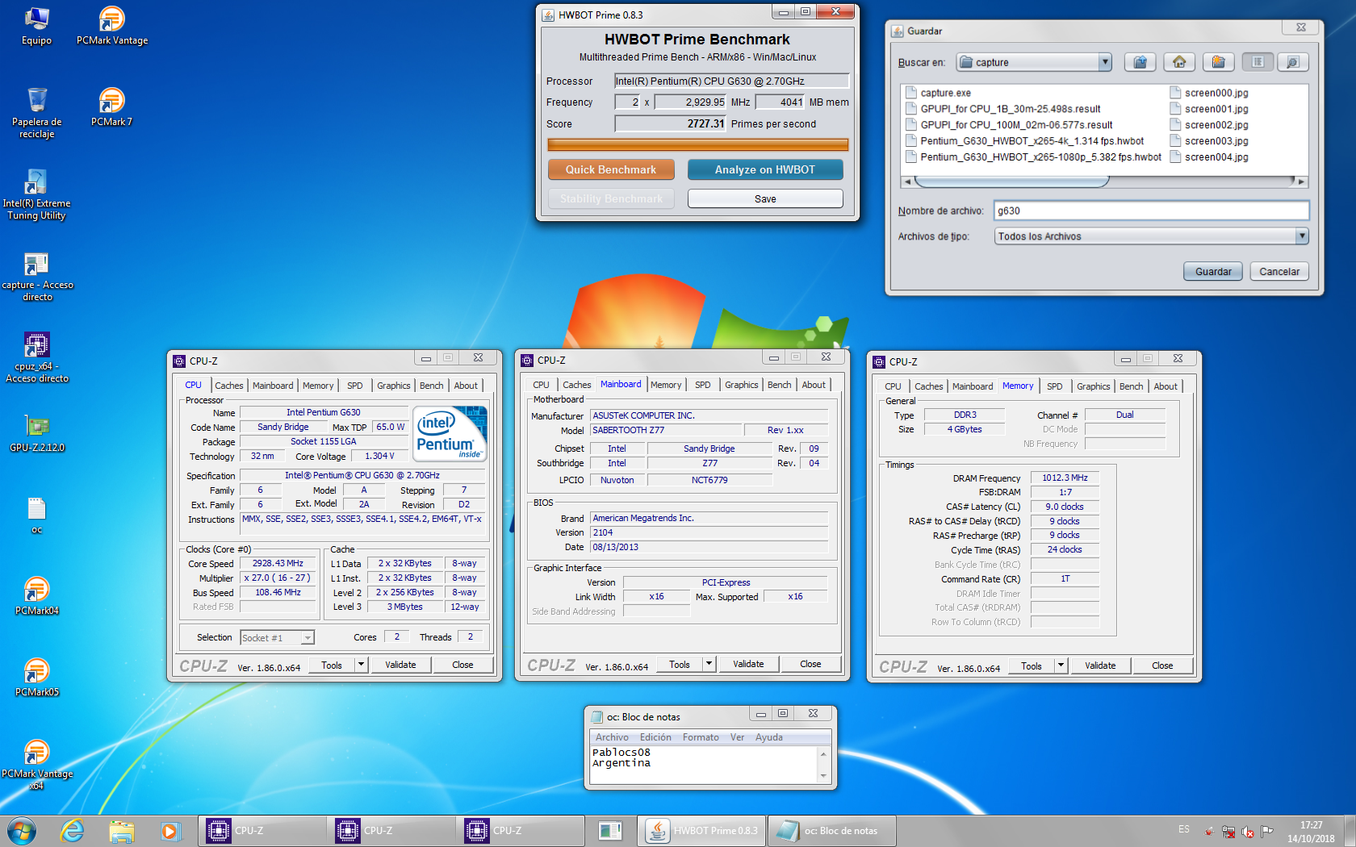The height and width of the screenshot is (847, 1356).
Task: Select GPUPI_for CPU_1B_30m-25.498s.result file
Action: [1002, 109]
